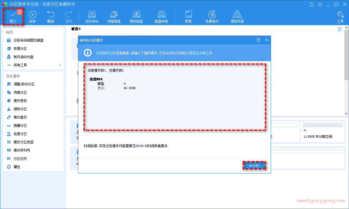Open the 克隆硬盘 clone disk tool

click(114, 17)
